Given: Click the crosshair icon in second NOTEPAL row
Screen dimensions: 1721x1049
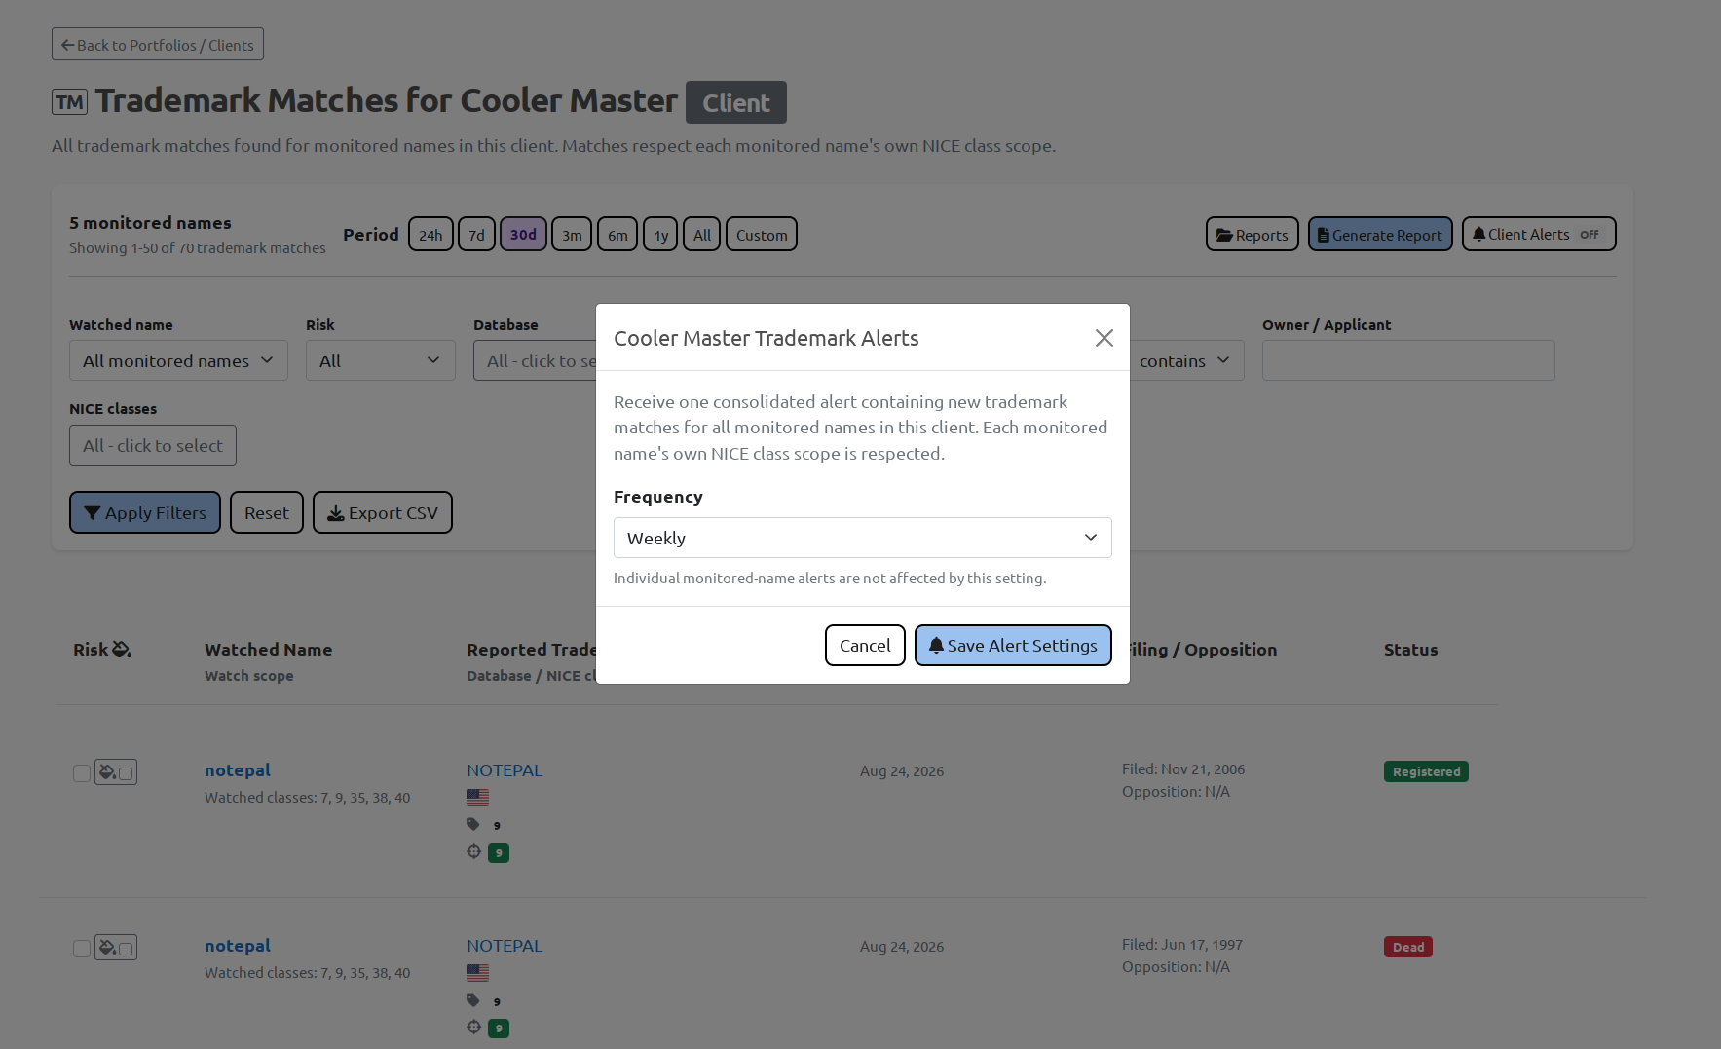Looking at the screenshot, I should pyautogui.click(x=474, y=1027).
